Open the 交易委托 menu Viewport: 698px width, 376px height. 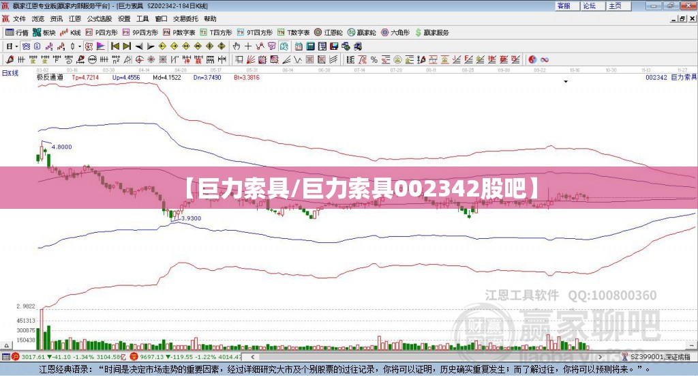pos(185,18)
